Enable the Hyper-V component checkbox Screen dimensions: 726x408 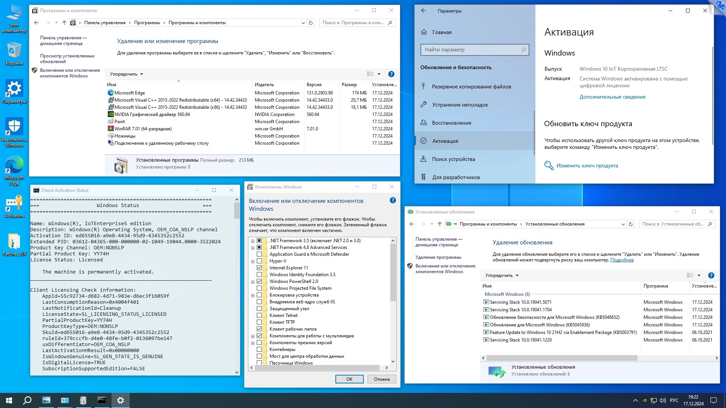pos(259,261)
